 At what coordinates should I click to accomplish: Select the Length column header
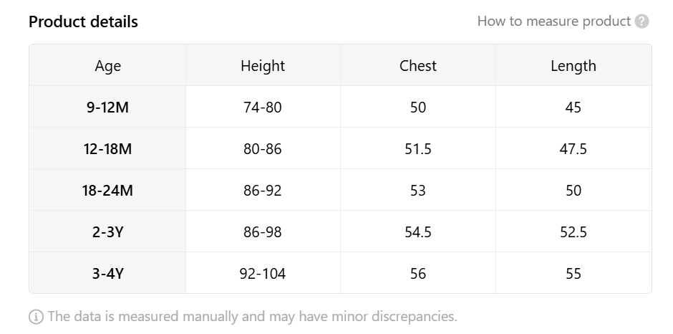click(573, 65)
